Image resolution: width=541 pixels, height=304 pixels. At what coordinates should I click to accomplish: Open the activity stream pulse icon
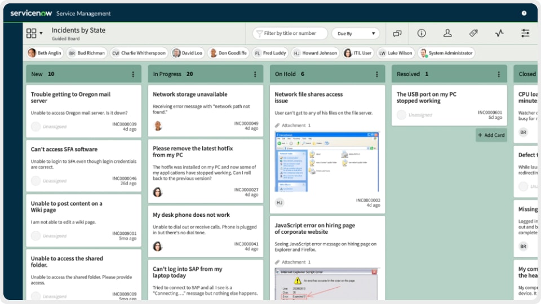pos(499,33)
